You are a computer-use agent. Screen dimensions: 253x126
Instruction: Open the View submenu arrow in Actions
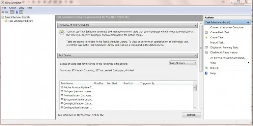(x=248, y=63)
